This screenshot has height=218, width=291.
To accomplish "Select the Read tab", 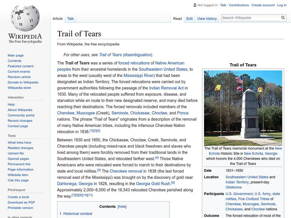I will click(x=178, y=19).
